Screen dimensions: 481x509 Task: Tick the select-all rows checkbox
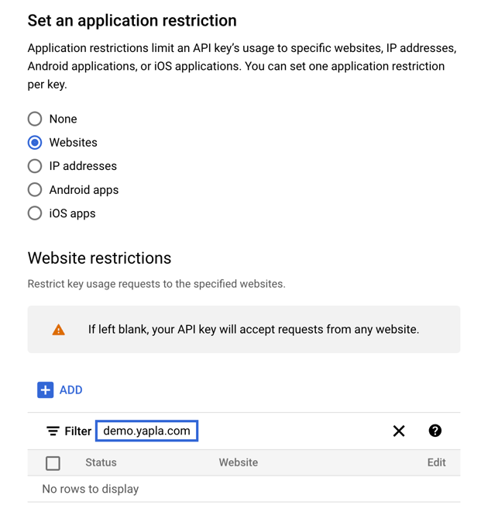tap(53, 463)
